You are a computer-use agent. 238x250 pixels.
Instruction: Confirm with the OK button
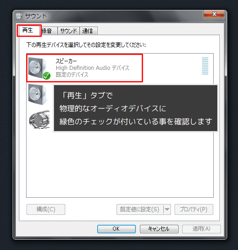[x=117, y=229]
